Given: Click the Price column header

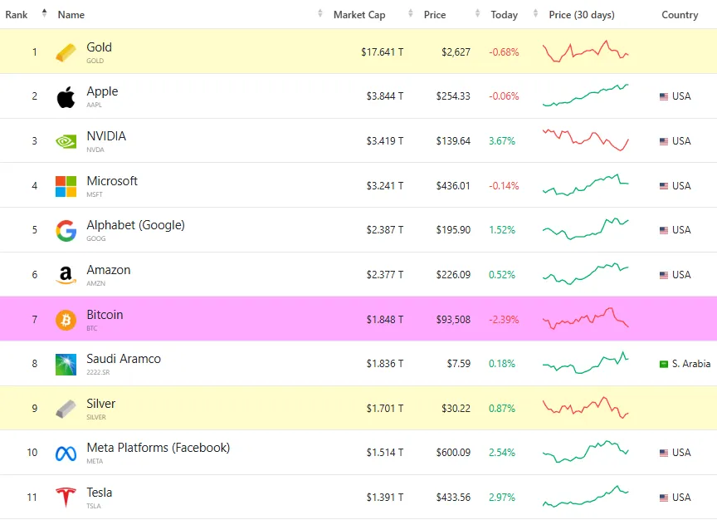Looking at the screenshot, I should click(434, 15).
